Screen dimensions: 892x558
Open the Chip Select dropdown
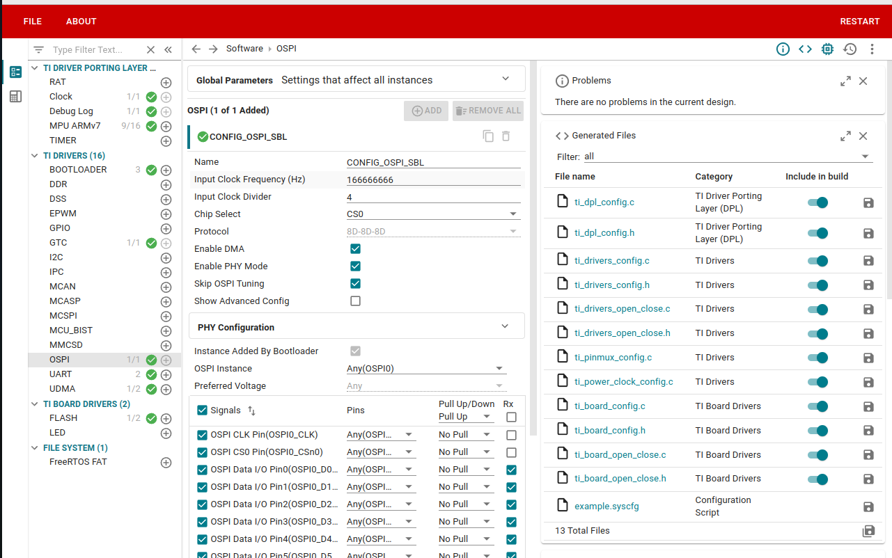click(433, 214)
